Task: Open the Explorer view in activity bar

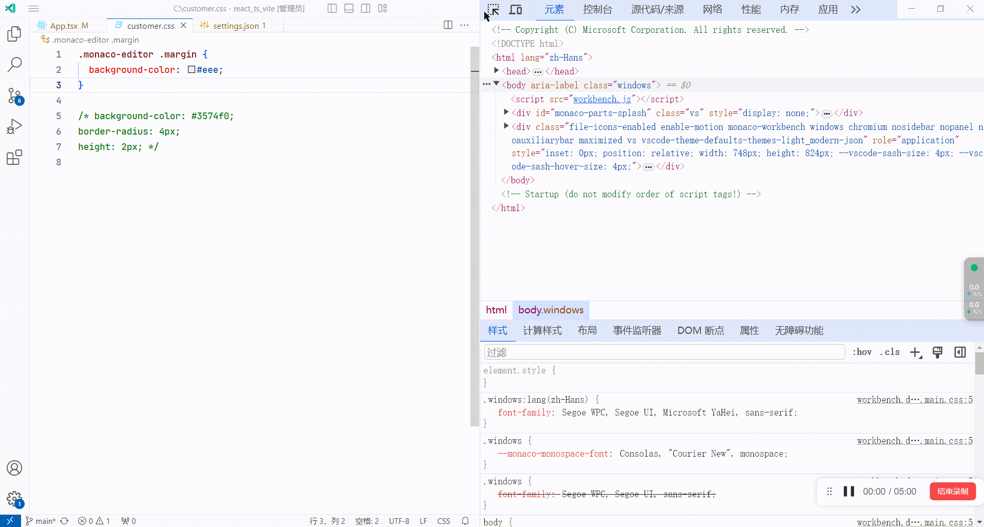Action: click(x=14, y=34)
